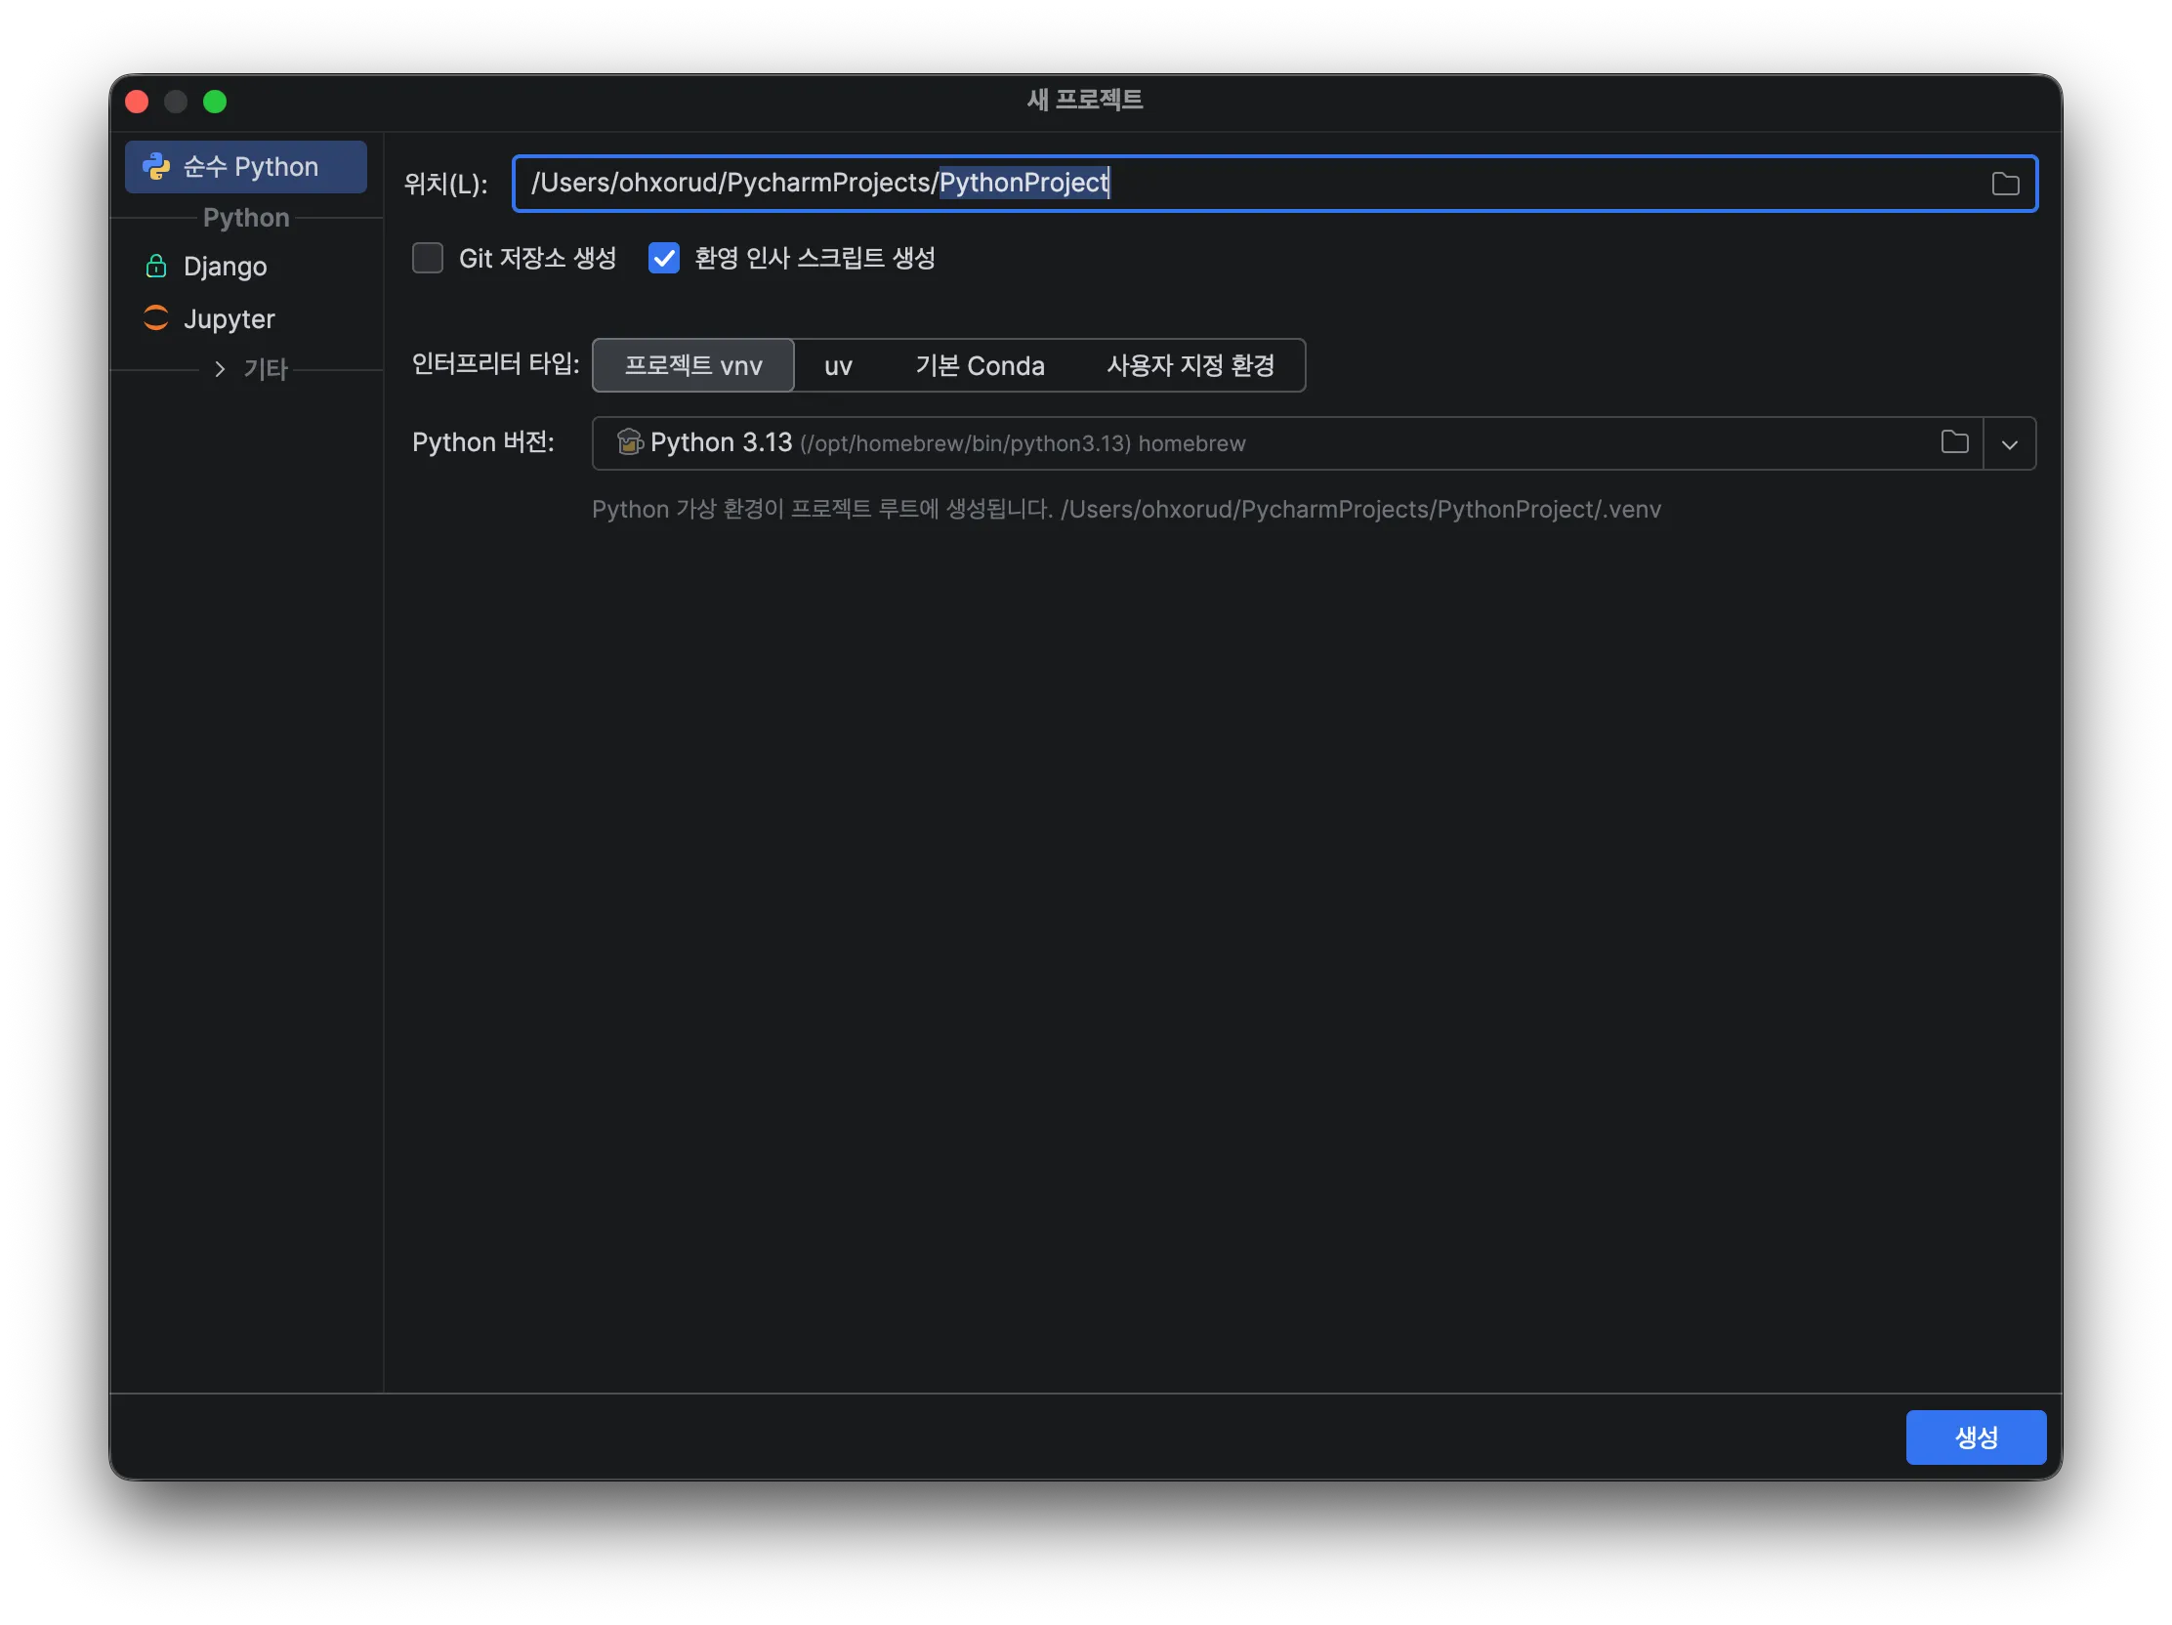Click the Django lock icon

(x=156, y=266)
